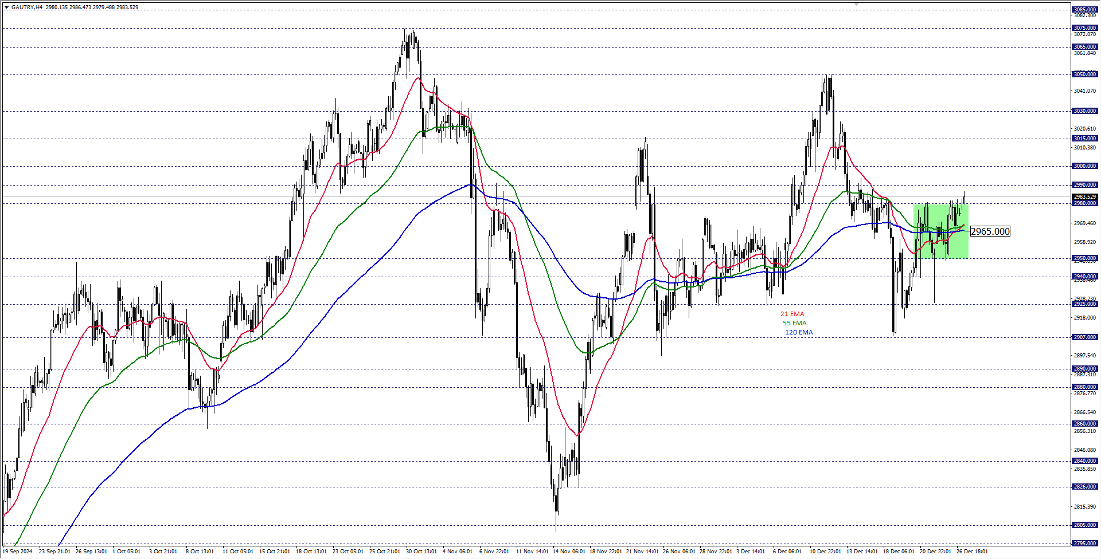Select the 2795.000 horizontal line label
Viewport: 1101px width, 559px height.
(x=1084, y=544)
